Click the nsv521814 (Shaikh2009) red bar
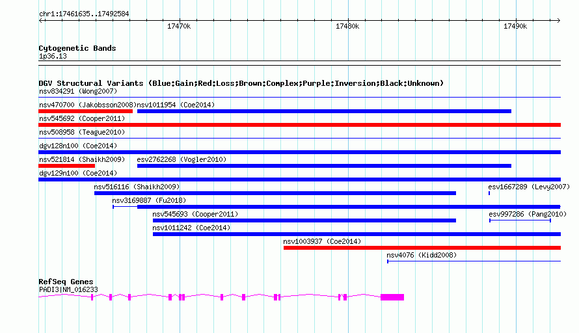 pos(67,166)
